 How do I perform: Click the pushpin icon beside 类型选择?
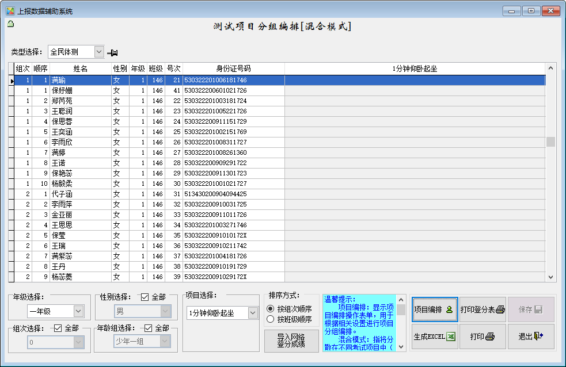coord(113,52)
